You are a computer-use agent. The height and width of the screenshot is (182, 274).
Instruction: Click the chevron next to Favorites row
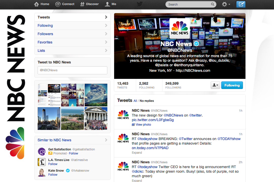click(106, 42)
